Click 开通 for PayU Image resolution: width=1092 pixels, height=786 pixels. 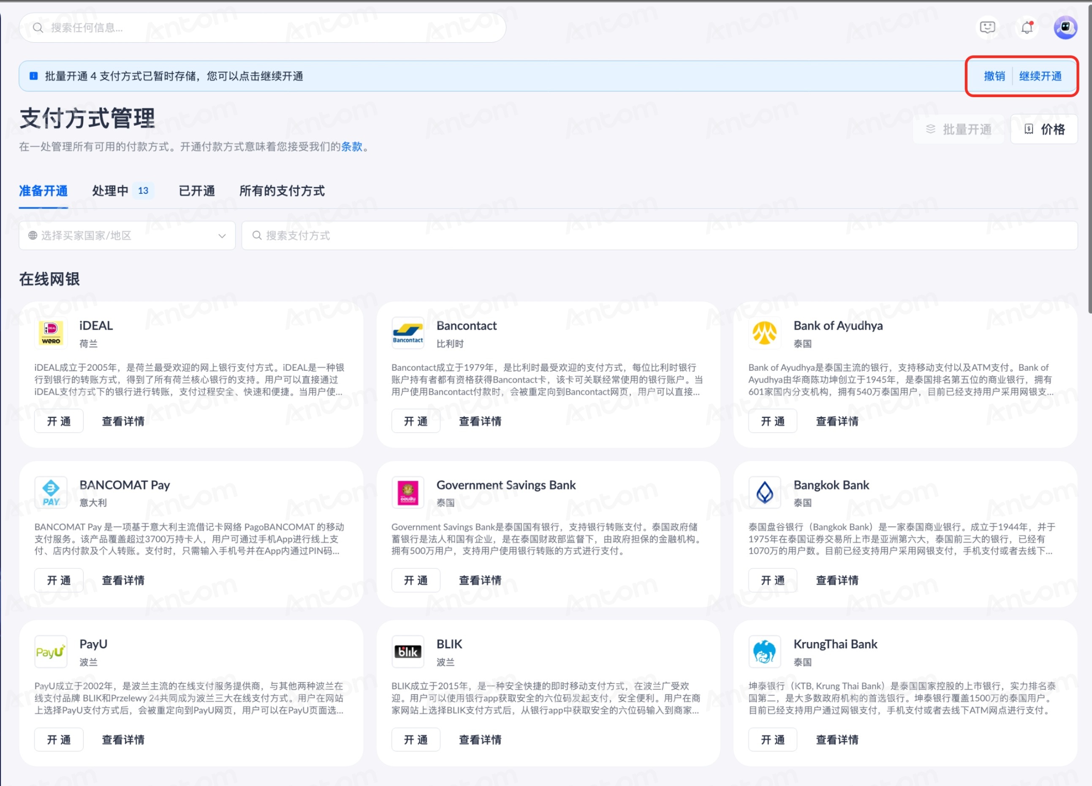click(x=59, y=740)
